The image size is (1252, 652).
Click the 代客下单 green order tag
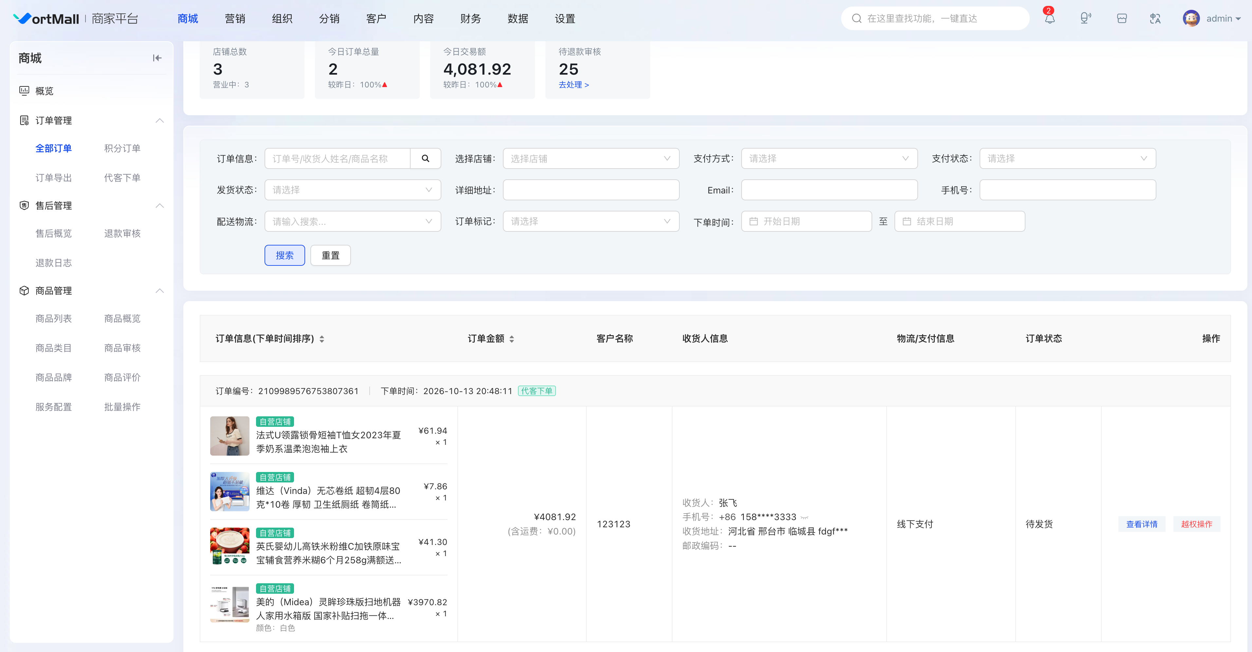[x=537, y=390]
